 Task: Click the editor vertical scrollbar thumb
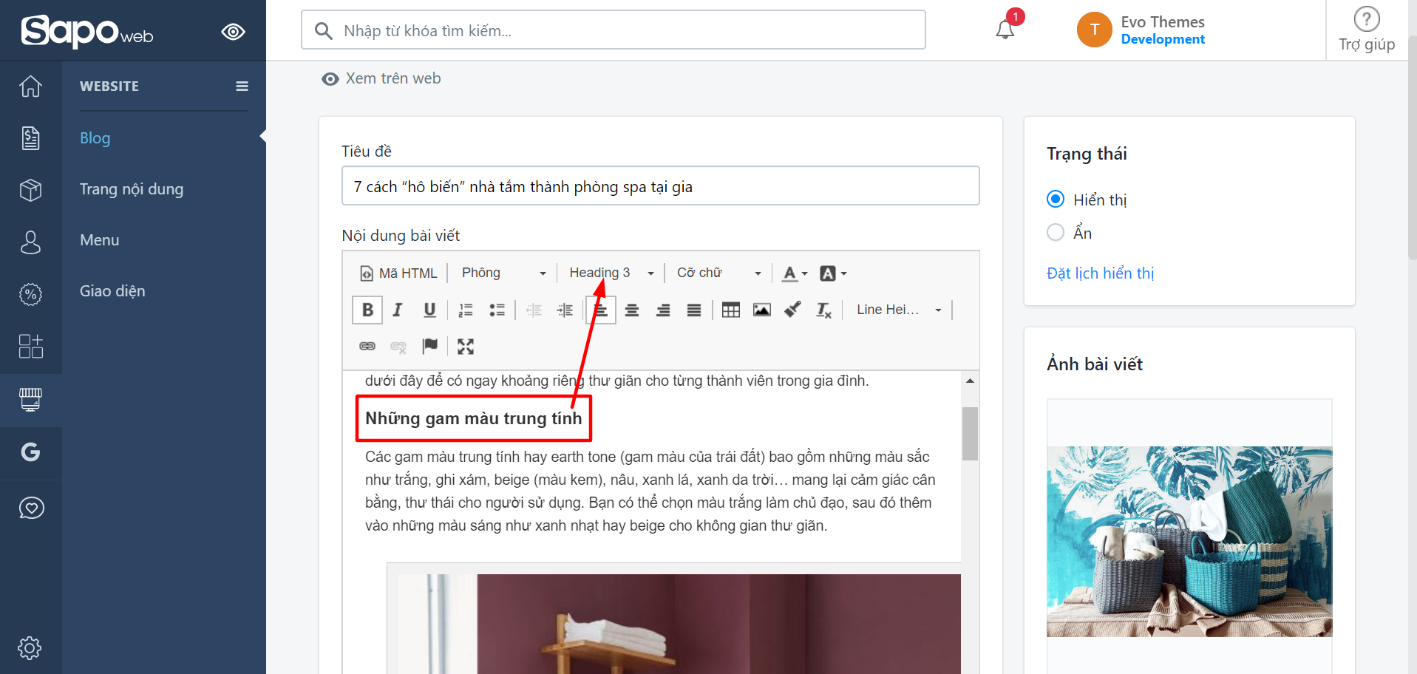tap(970, 433)
